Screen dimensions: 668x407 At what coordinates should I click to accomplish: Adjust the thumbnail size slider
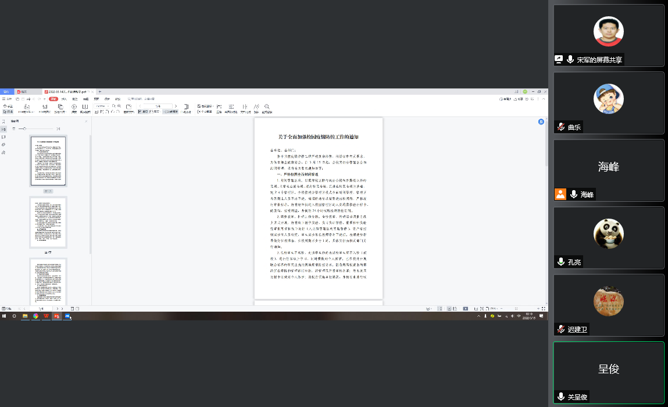[x=24, y=128]
